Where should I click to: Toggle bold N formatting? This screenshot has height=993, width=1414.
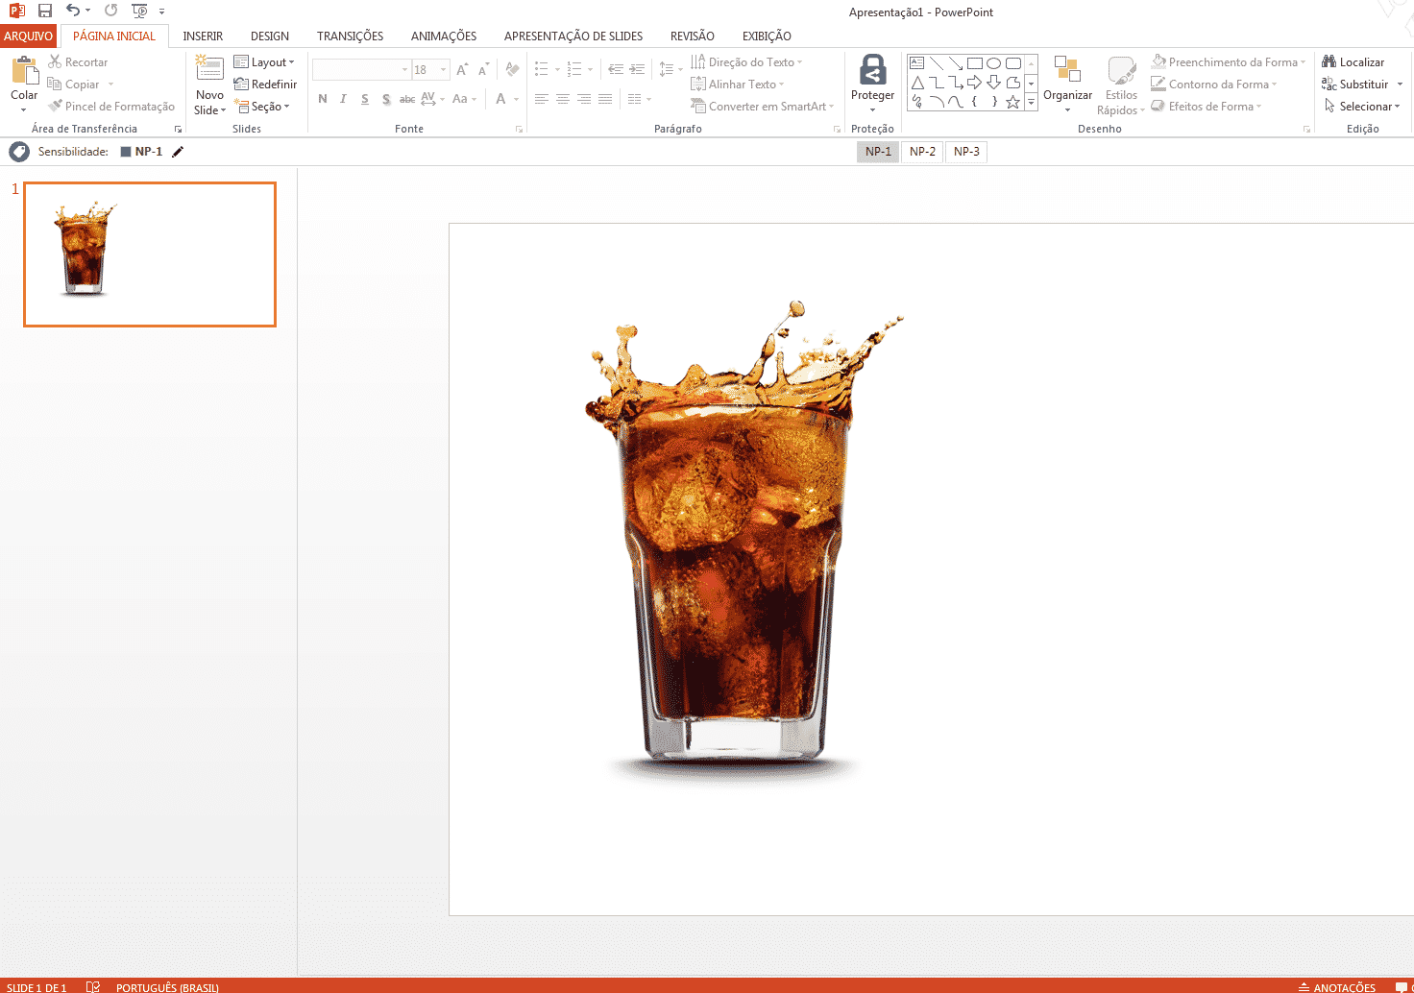click(323, 99)
